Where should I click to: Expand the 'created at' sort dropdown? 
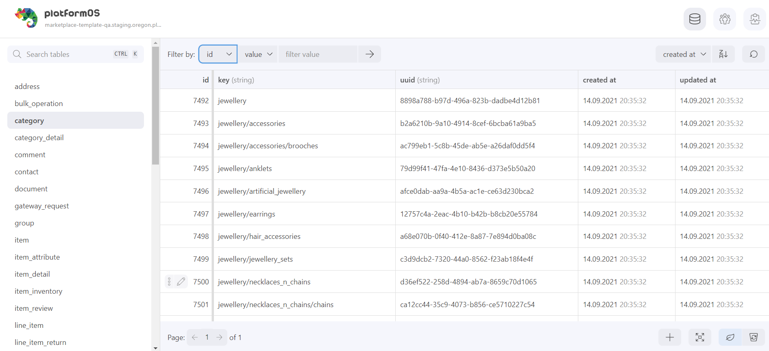coord(684,54)
